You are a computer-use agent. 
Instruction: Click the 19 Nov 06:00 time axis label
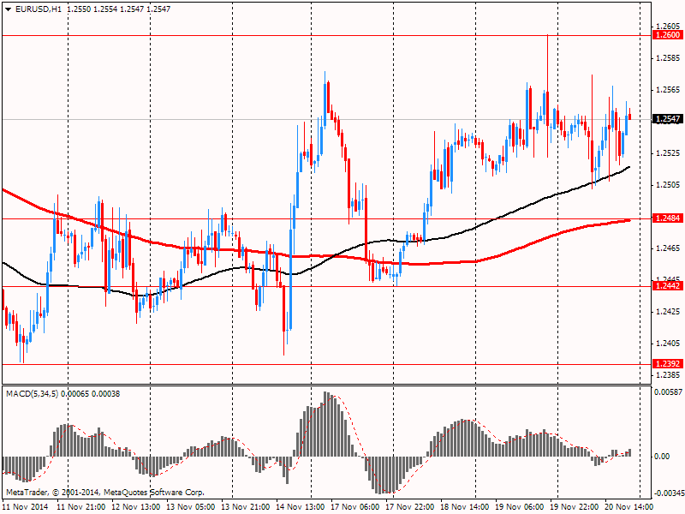[x=520, y=507]
